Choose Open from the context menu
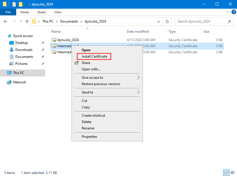 coord(86,50)
